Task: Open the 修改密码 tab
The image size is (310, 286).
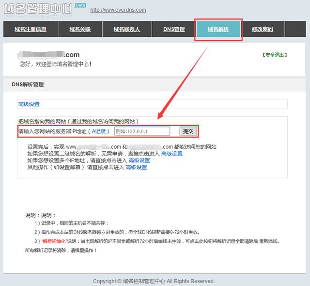Action: coord(262,30)
